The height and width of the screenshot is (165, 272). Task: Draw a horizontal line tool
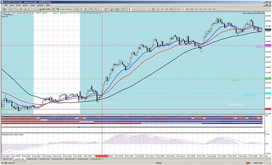144,9
